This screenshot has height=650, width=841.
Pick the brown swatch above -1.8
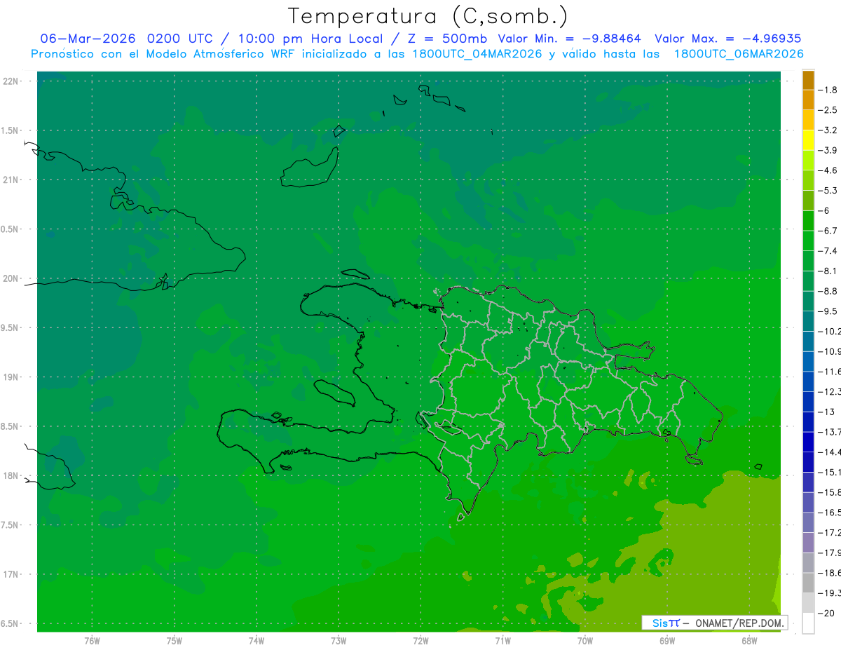click(x=808, y=80)
